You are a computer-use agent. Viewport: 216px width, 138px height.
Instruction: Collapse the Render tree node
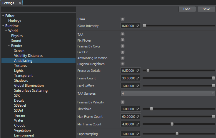click(x=9, y=46)
